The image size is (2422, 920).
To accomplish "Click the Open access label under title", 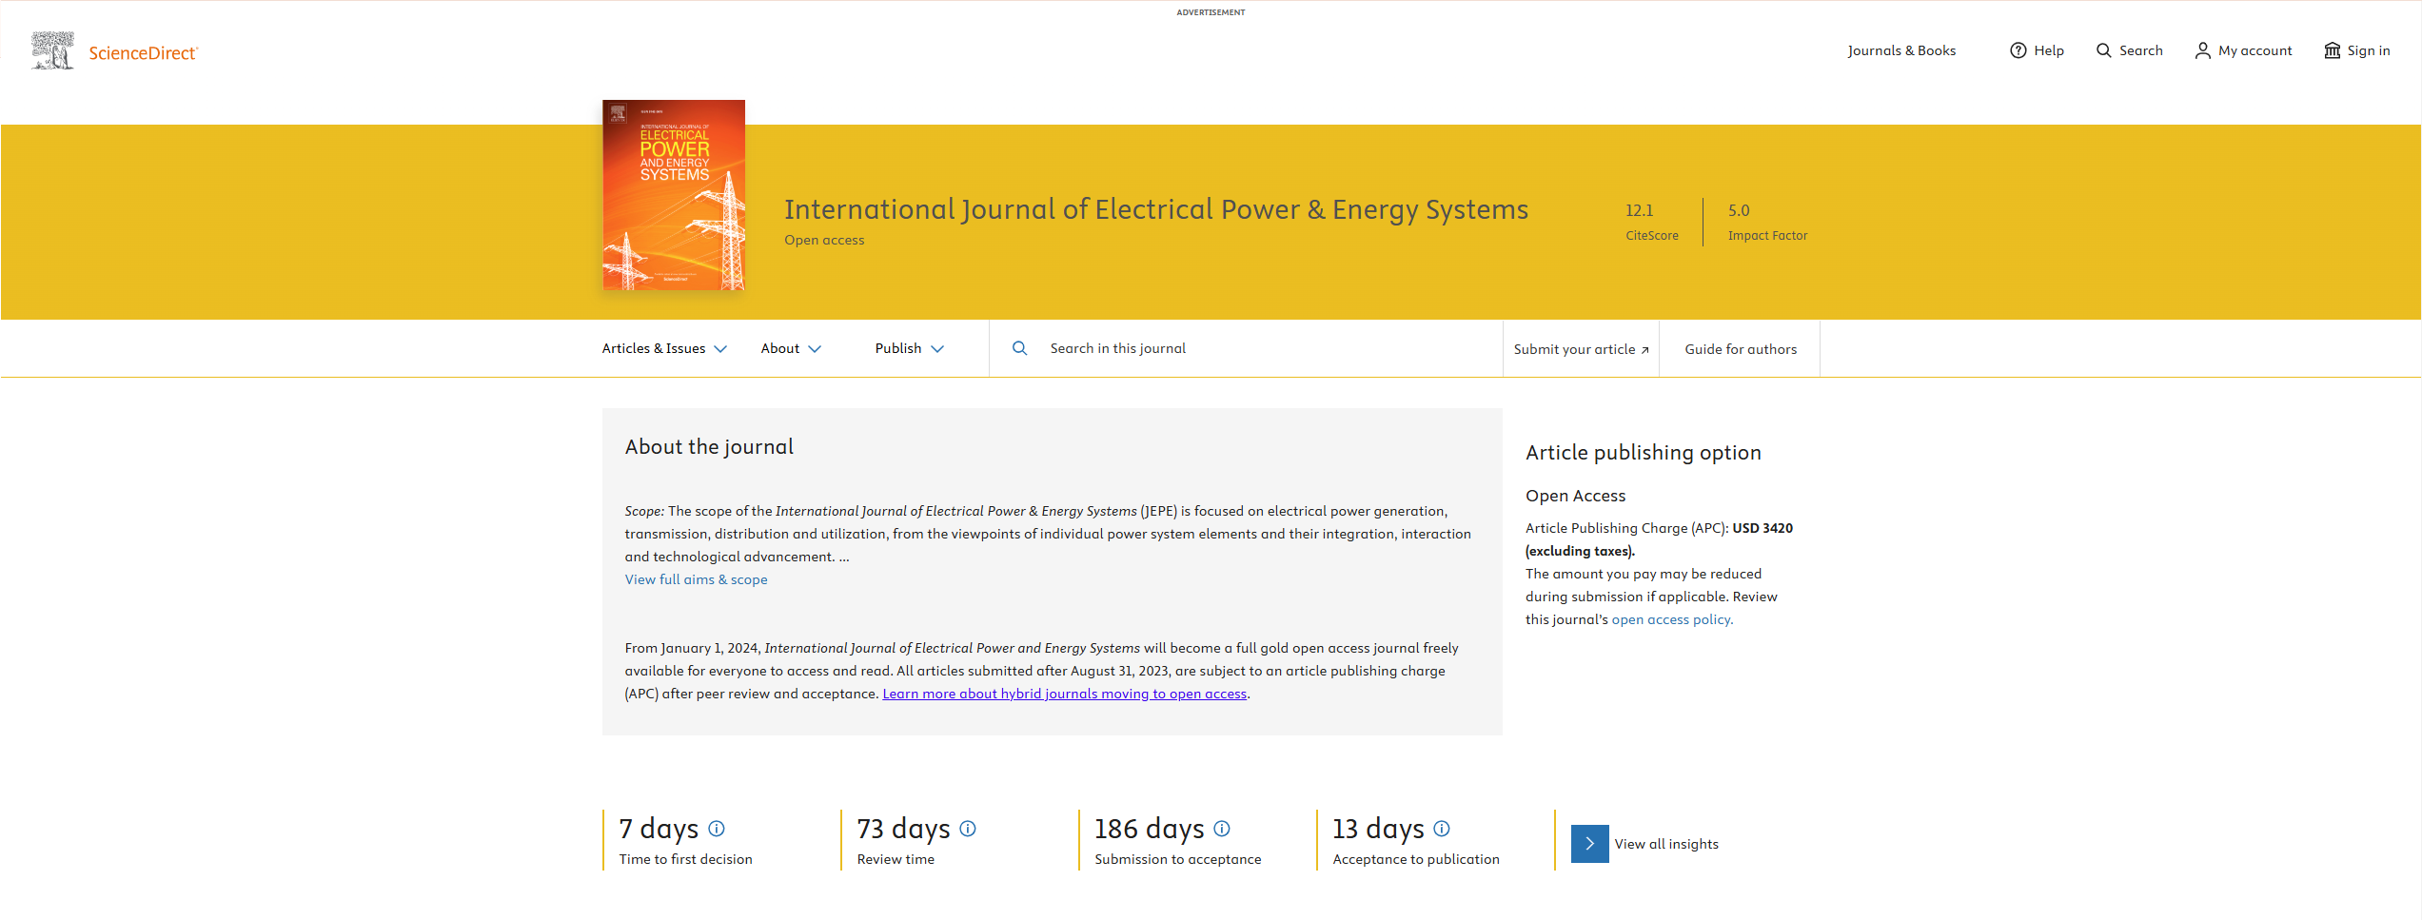I will pyautogui.click(x=824, y=240).
